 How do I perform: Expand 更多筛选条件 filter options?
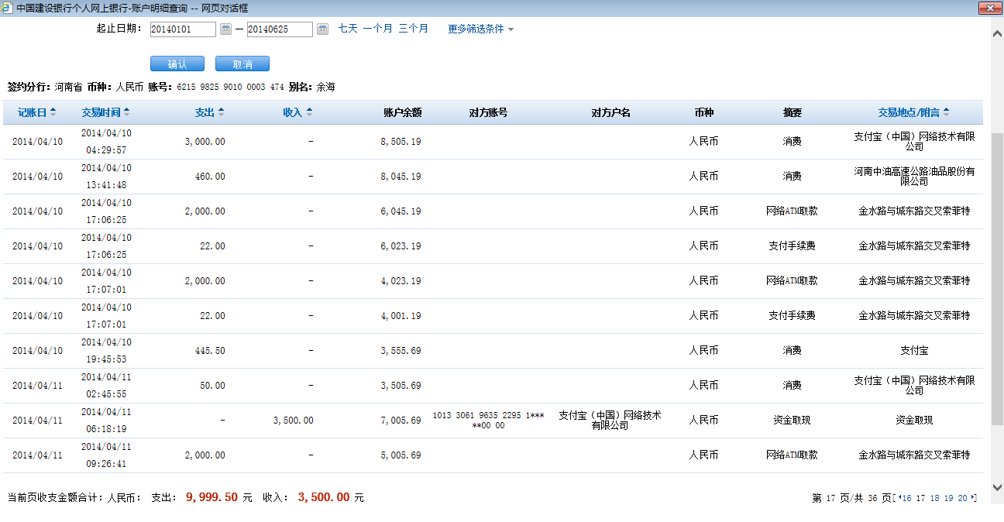(x=480, y=29)
